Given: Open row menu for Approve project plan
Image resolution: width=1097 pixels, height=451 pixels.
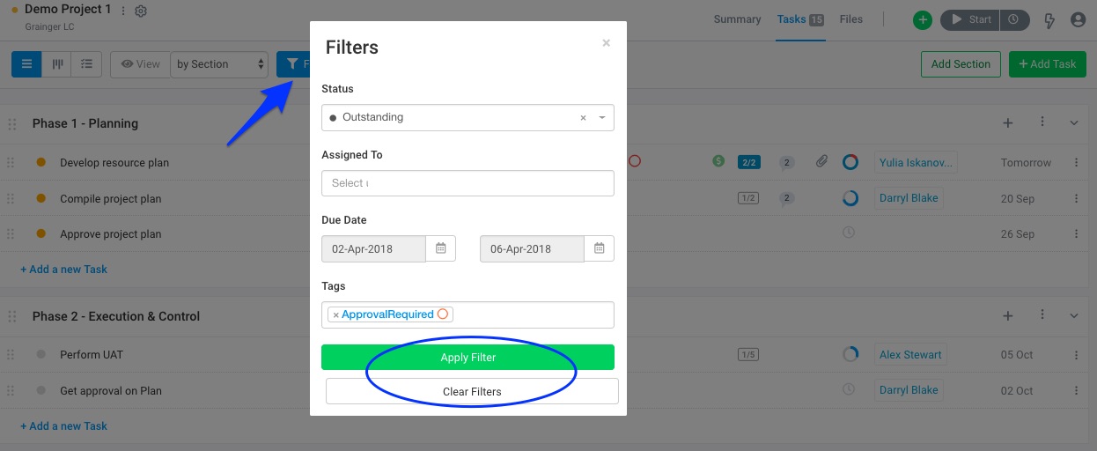Looking at the screenshot, I should (1076, 233).
